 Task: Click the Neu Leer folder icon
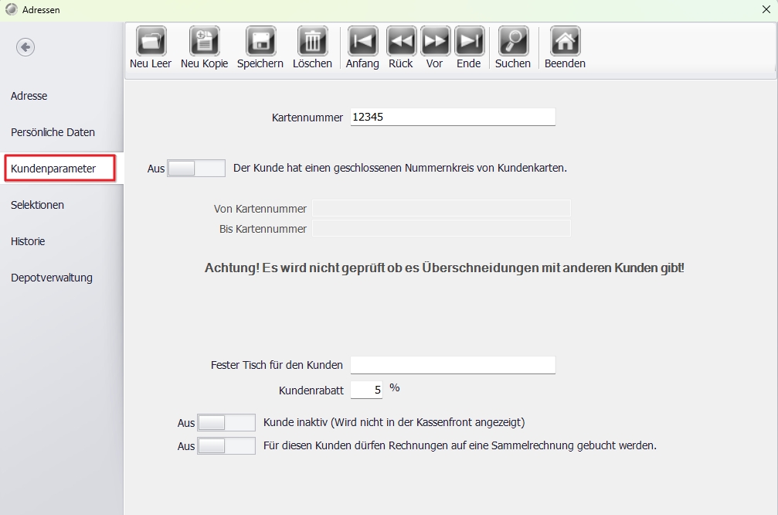pyautogui.click(x=151, y=41)
